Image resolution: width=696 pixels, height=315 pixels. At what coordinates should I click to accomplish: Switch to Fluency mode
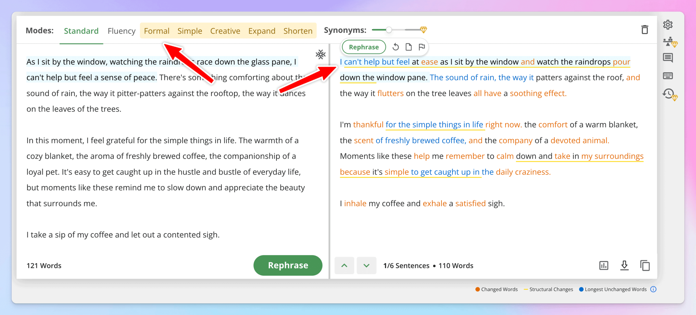click(121, 31)
